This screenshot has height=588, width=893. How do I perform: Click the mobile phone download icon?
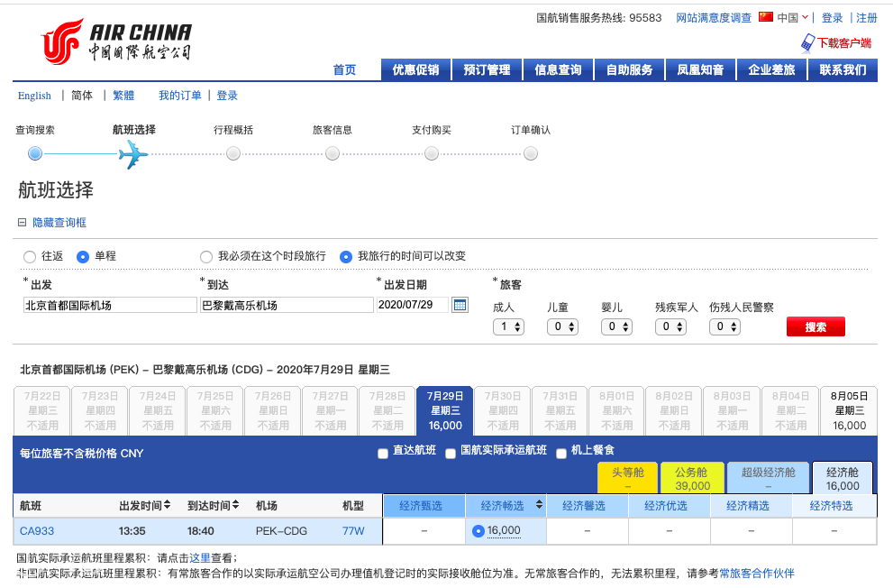pyautogui.click(x=807, y=43)
